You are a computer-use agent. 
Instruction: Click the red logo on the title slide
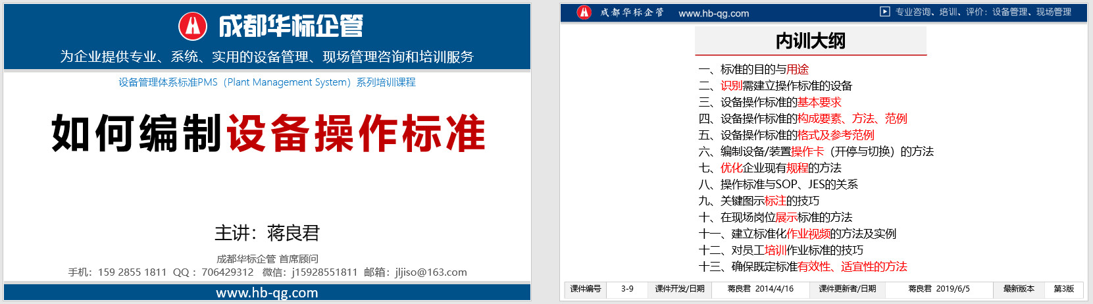[x=192, y=26]
